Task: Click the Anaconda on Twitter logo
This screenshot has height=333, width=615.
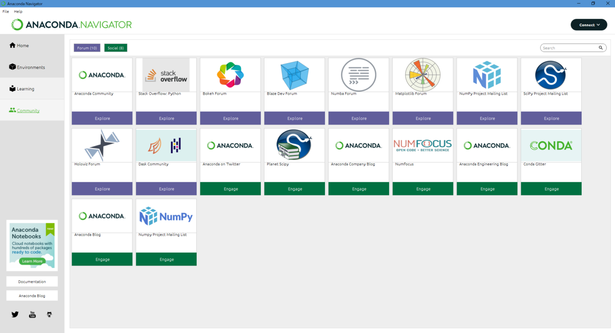Action: click(230, 145)
